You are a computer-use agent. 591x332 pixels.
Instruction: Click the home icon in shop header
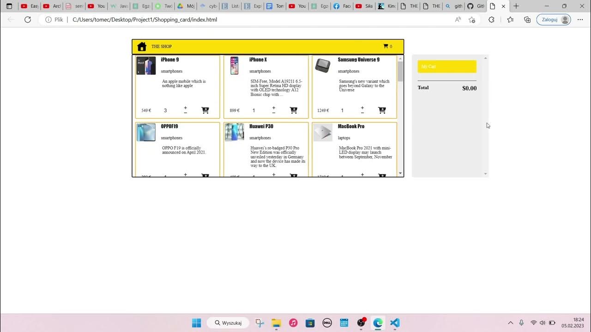(142, 47)
